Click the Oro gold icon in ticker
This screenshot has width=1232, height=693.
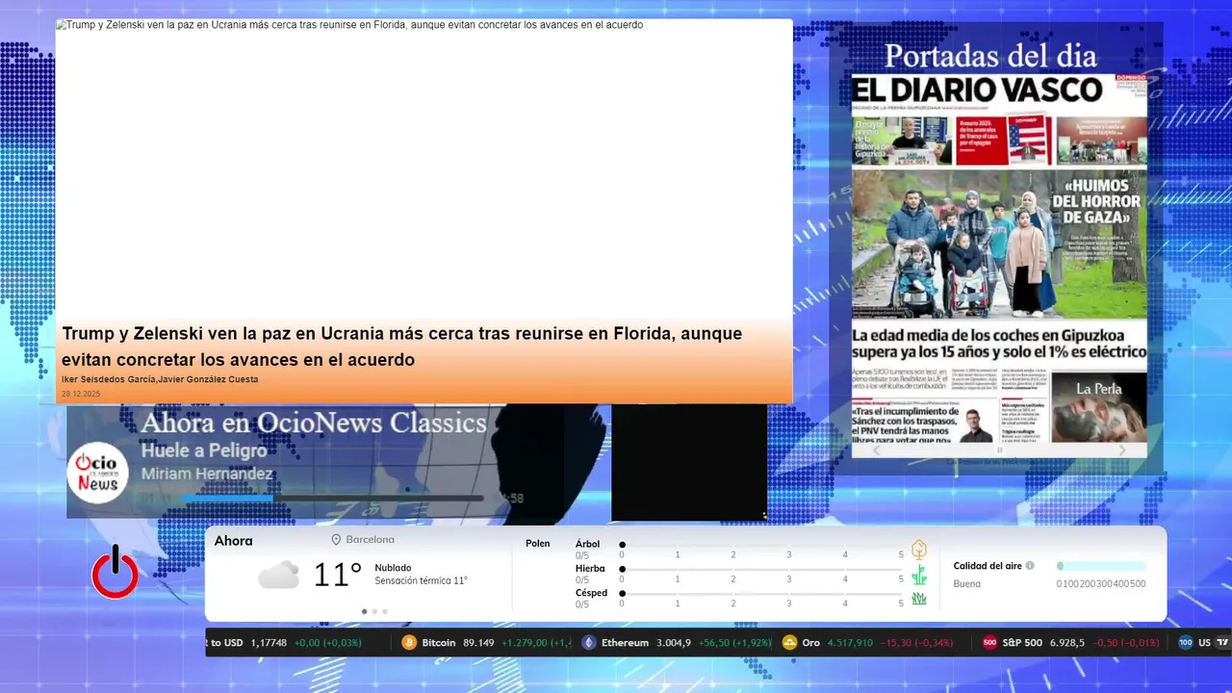tap(790, 642)
